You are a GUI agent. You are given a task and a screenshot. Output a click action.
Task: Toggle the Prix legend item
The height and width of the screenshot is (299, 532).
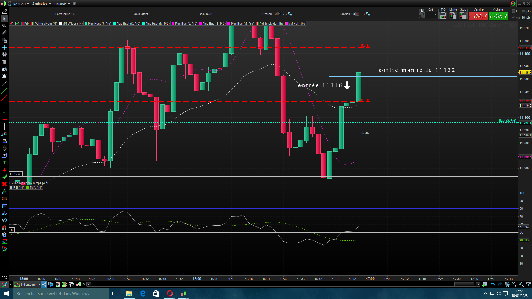(x=27, y=24)
